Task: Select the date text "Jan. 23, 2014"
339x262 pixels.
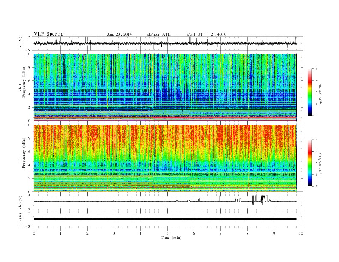Action: click(119, 34)
